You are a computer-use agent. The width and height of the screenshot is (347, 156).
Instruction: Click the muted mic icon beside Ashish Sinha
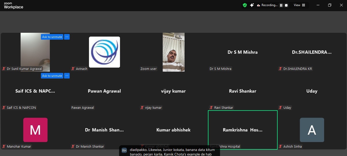click(281, 147)
